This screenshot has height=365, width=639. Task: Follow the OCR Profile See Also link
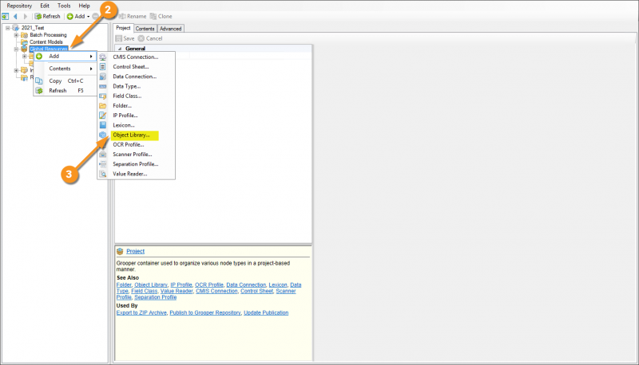[x=209, y=285]
